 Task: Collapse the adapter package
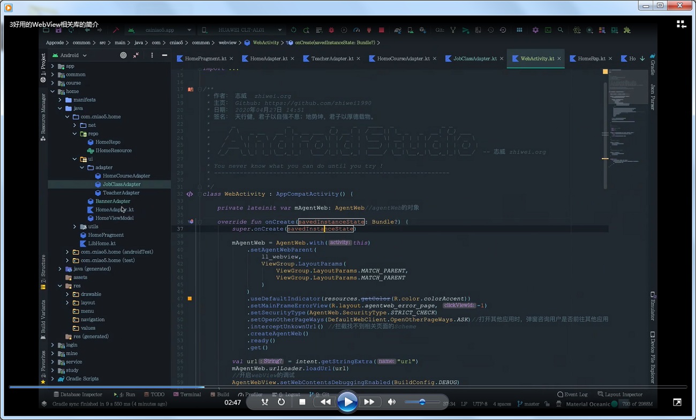pos(82,167)
